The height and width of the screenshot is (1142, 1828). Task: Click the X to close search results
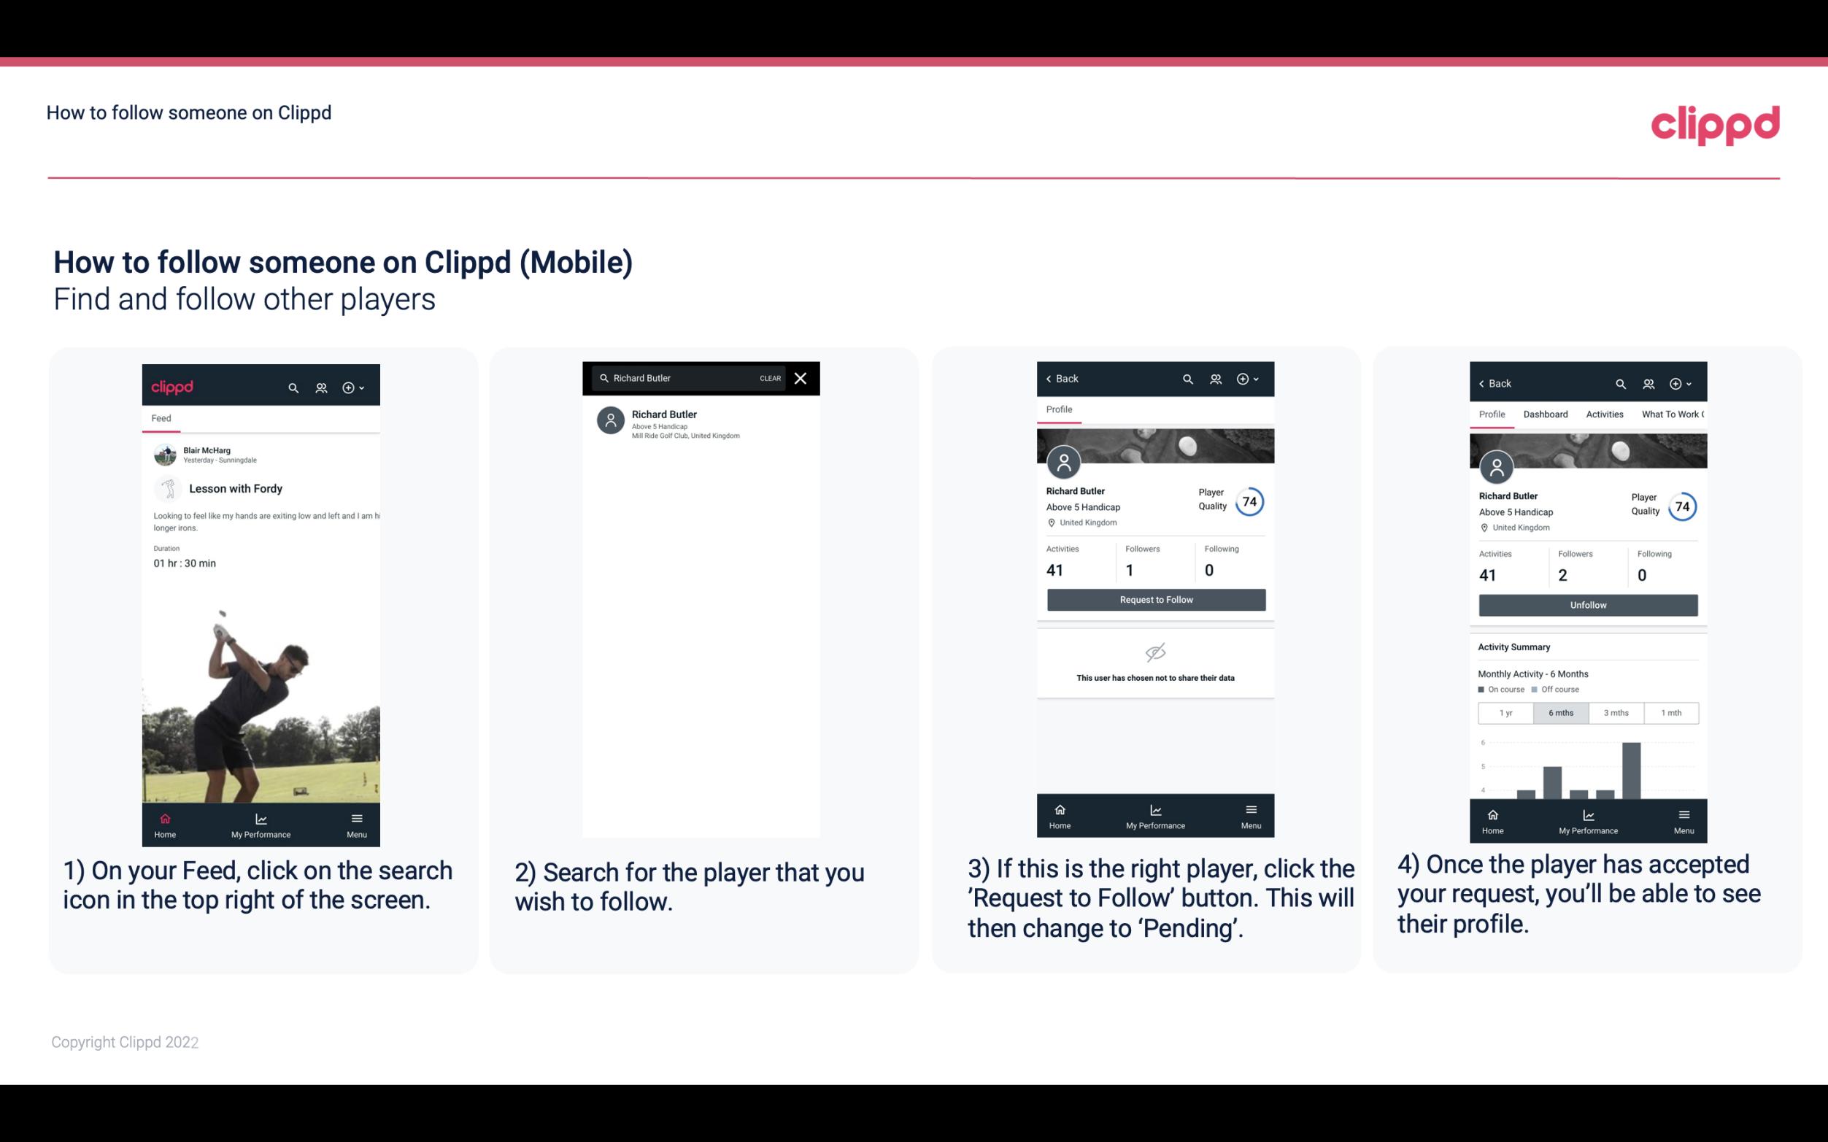point(802,379)
